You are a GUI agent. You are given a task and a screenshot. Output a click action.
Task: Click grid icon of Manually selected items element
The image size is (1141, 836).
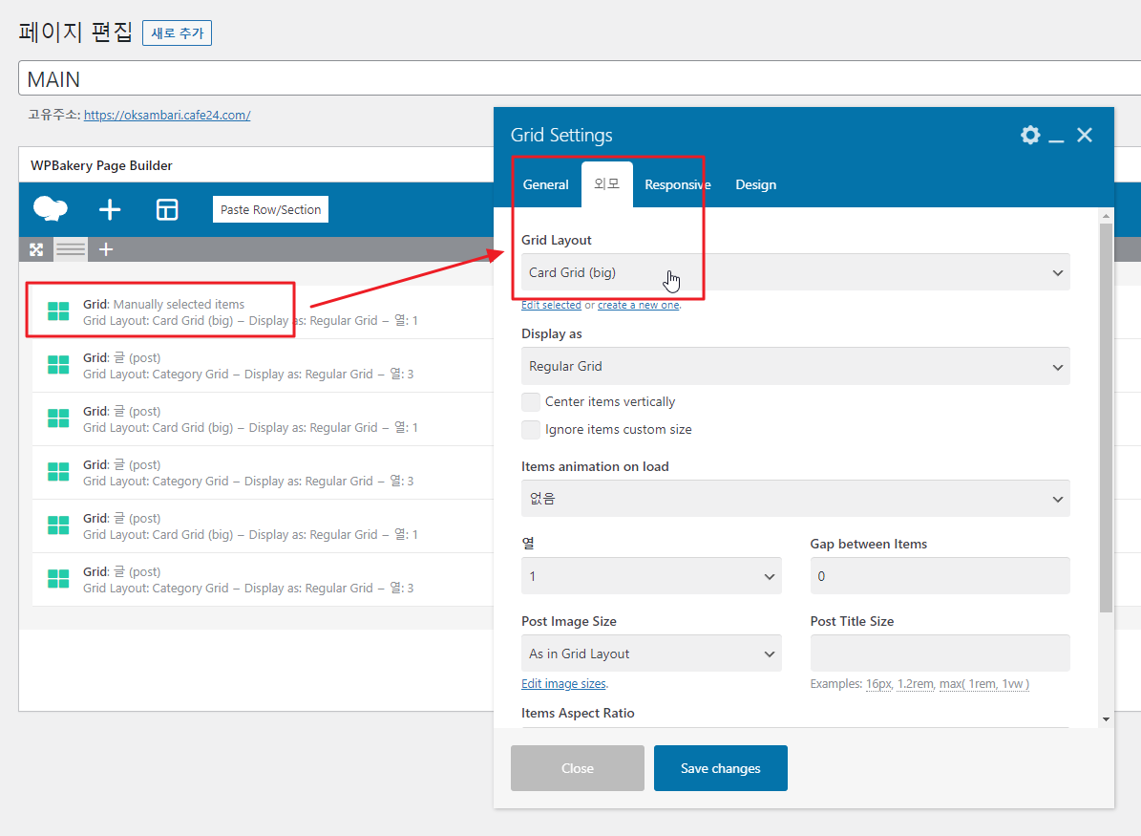point(58,311)
